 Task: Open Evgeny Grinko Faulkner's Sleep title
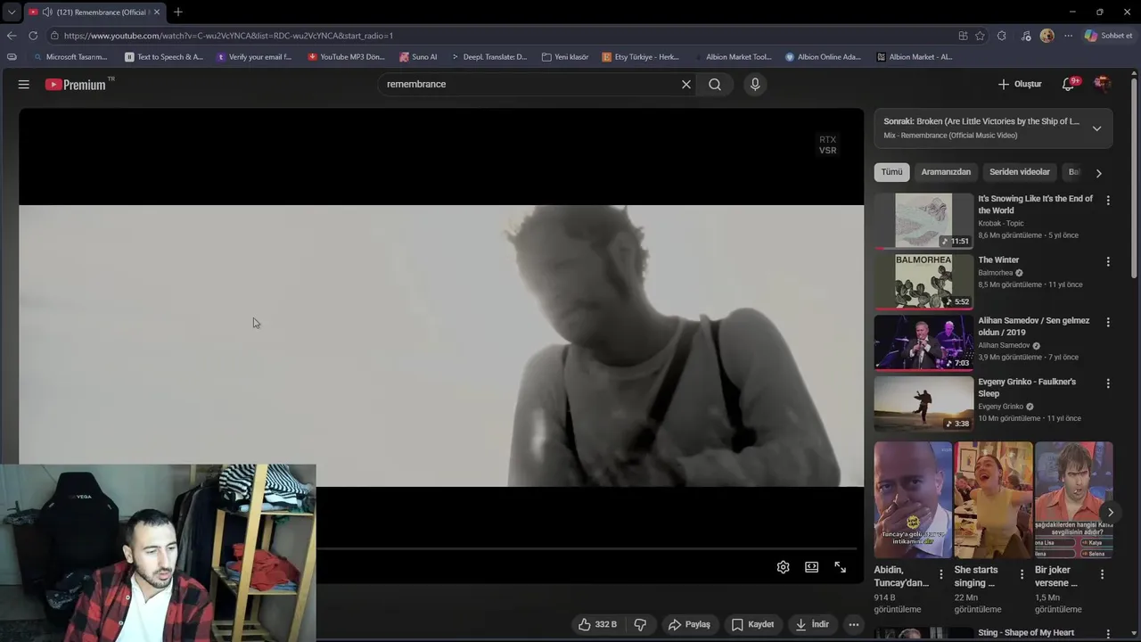(x=1027, y=387)
